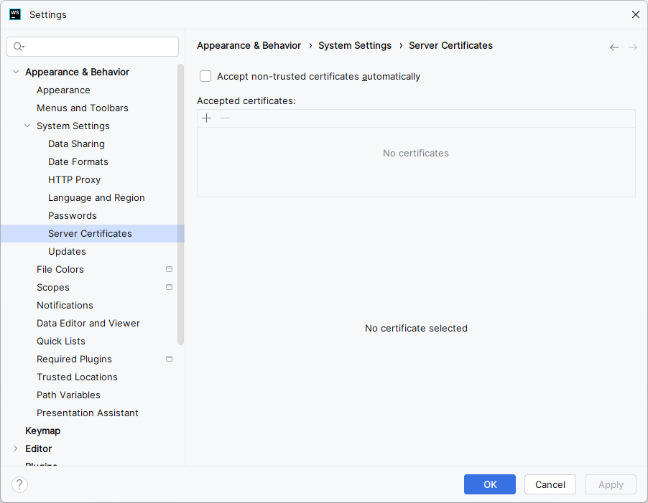The image size is (648, 503).
Task: Click the Required Plugins project-level marker icon
Action: pos(169,359)
